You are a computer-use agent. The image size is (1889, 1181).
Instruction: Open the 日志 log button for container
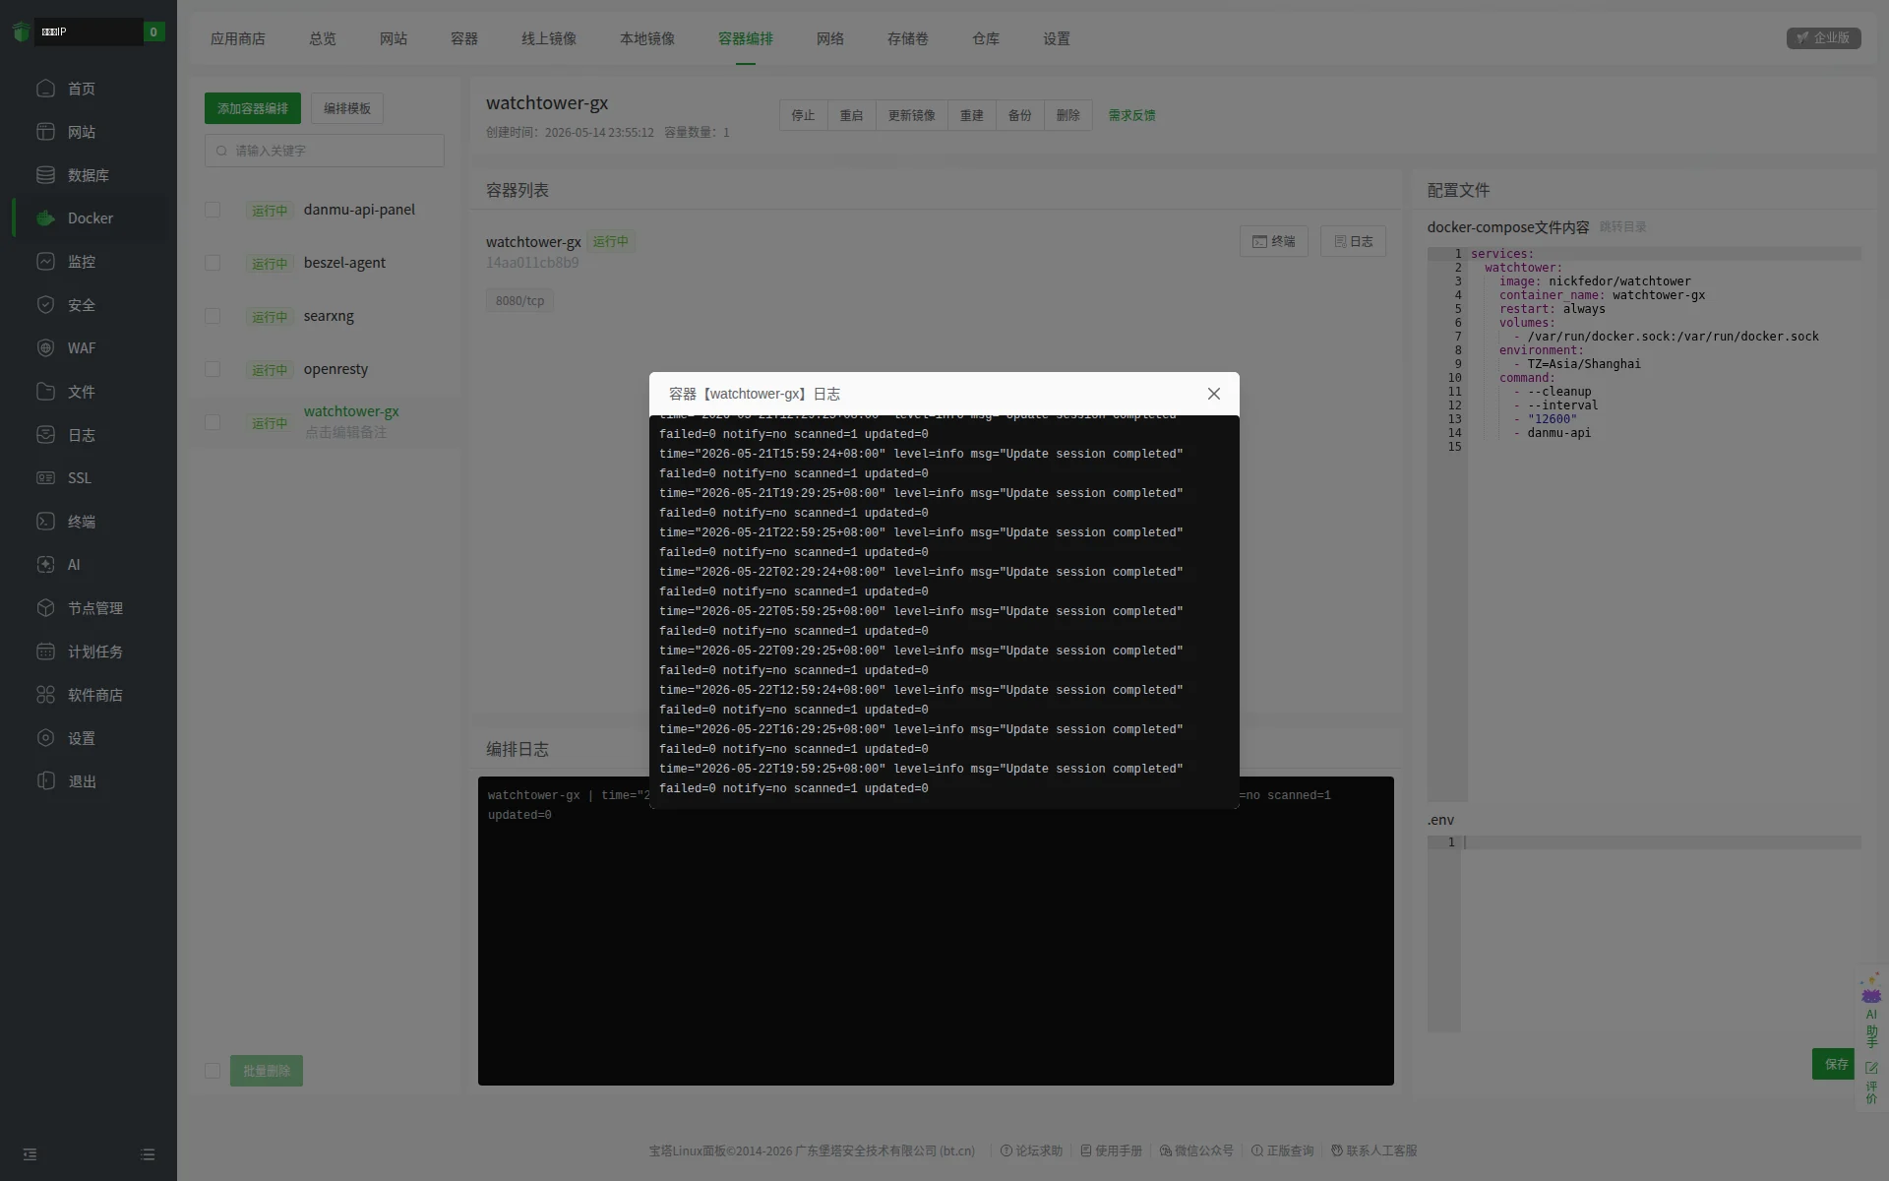tap(1353, 241)
